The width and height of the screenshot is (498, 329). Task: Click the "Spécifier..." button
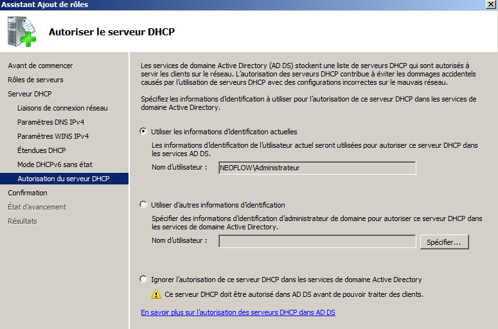tap(444, 242)
